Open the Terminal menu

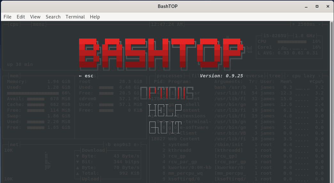click(x=75, y=17)
